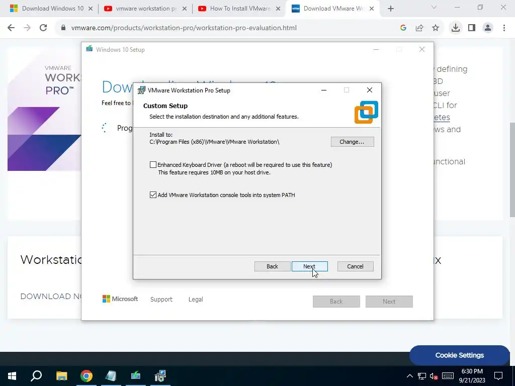Open File Explorer from taskbar
This screenshot has width=515, height=386.
pyautogui.click(x=61, y=376)
